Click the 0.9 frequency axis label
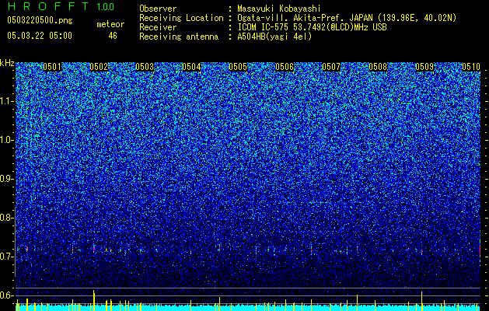 pyautogui.click(x=6, y=179)
